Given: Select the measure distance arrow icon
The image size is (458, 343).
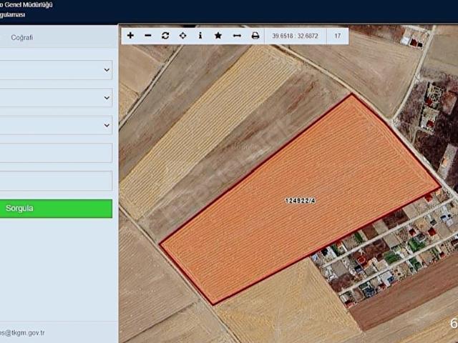Looking at the screenshot, I should click(237, 35).
